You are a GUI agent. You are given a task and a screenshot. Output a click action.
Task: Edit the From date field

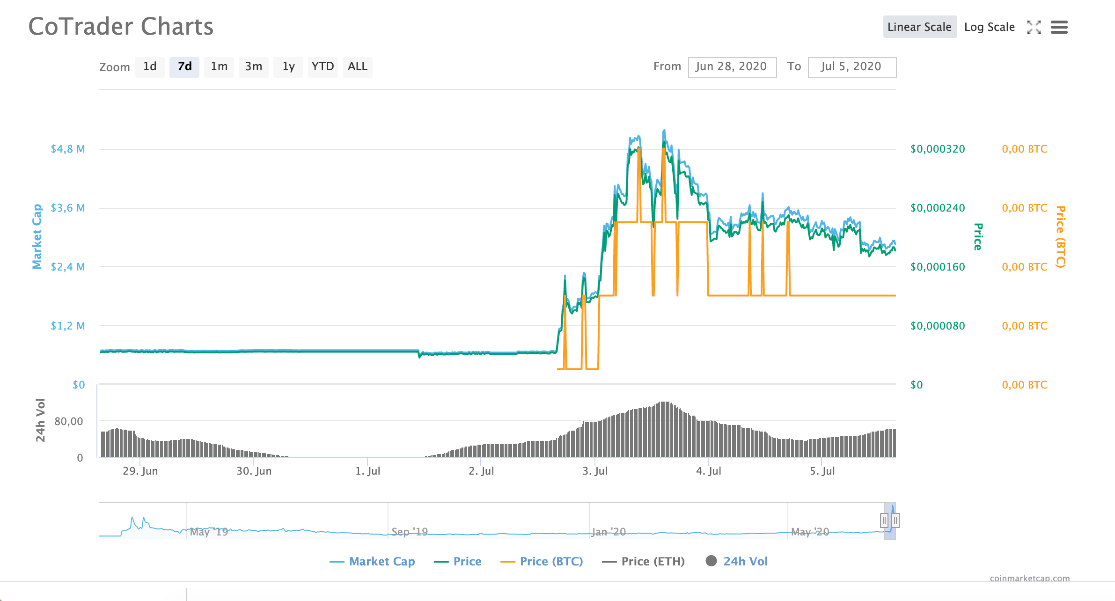click(x=732, y=67)
